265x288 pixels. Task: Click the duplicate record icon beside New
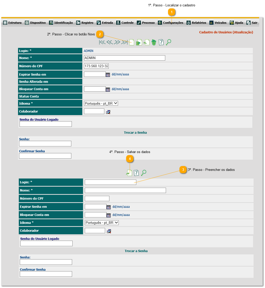[139, 42]
